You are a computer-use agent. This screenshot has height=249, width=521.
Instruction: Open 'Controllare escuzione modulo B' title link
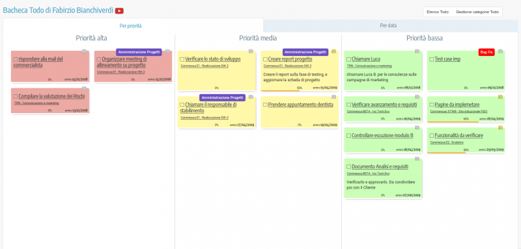pos(382,136)
